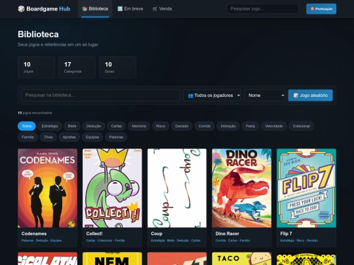Click the Flip 7 game title
The height and width of the screenshot is (265, 354).
coord(286,234)
